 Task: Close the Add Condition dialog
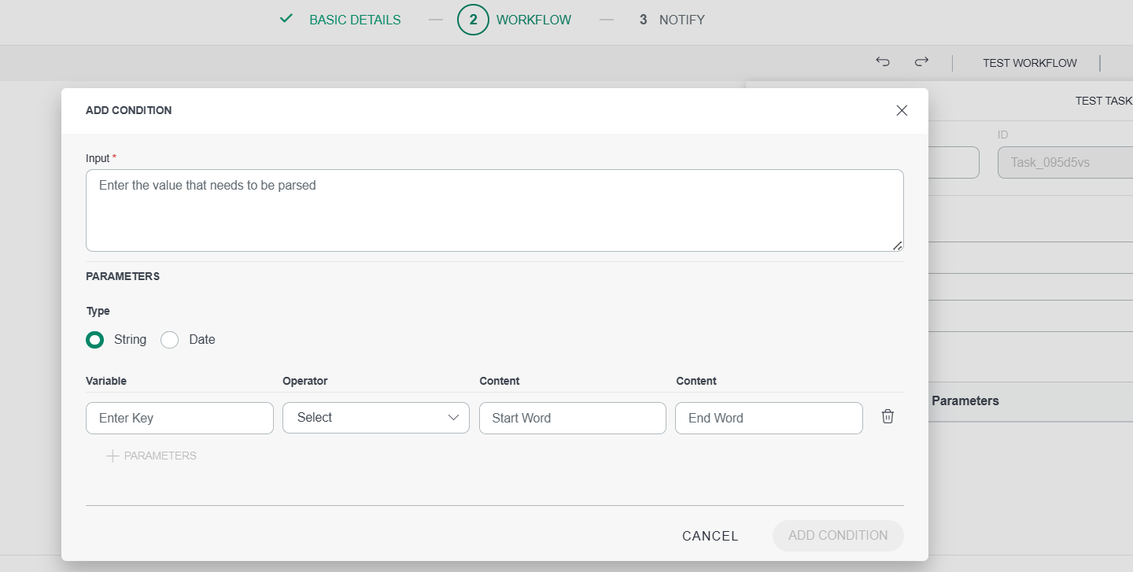(x=902, y=111)
